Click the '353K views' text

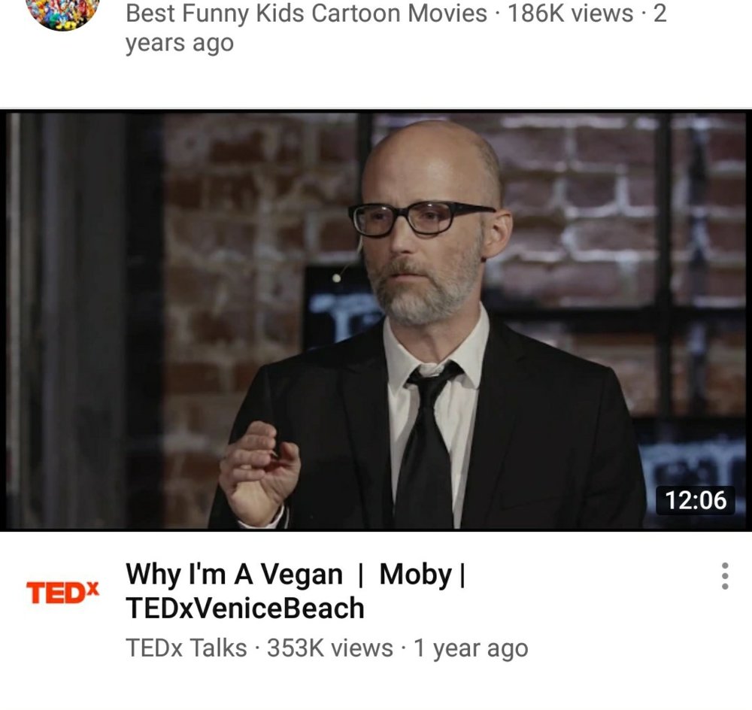point(330,648)
